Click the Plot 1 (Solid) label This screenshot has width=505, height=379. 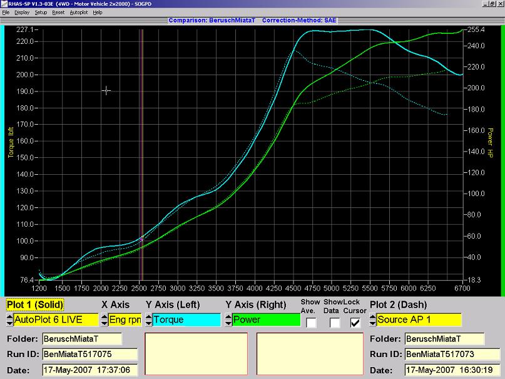point(35,304)
